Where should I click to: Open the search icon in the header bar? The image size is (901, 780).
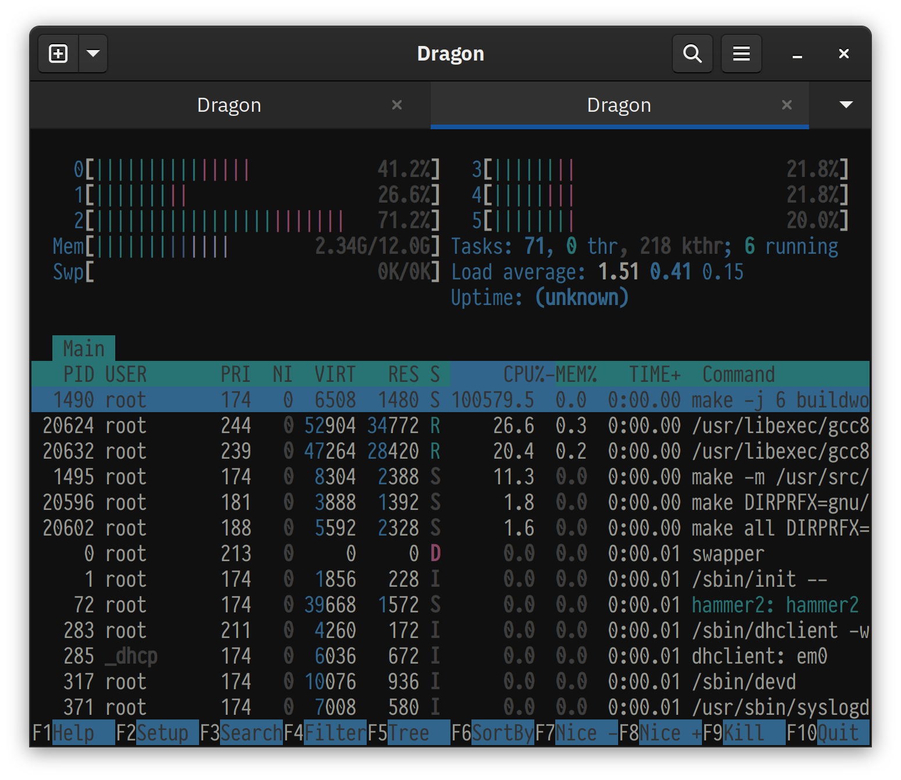coord(692,53)
